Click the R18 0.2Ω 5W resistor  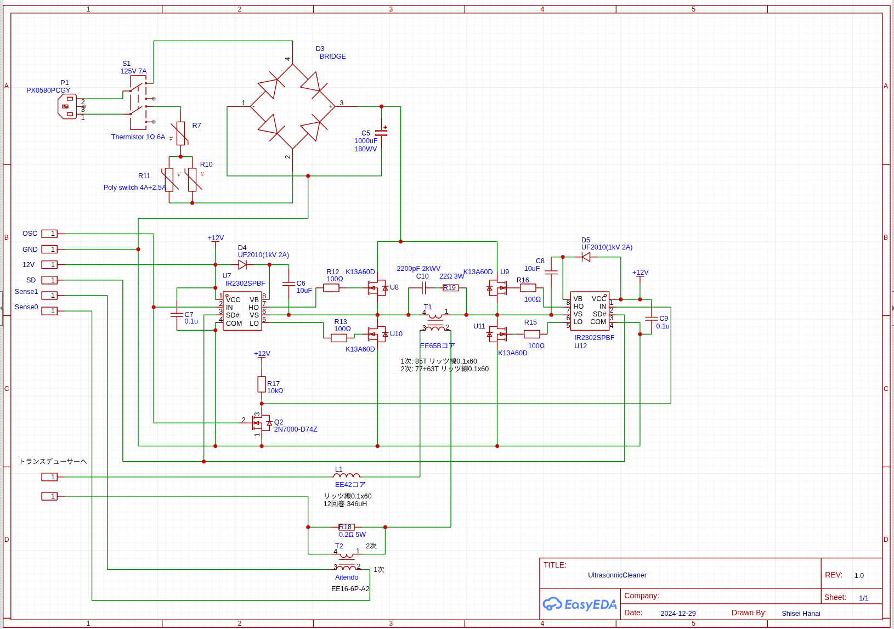(346, 527)
